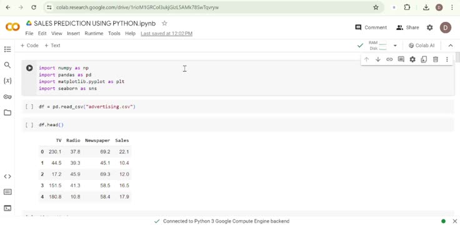Click the browser address bar URL
Image resolution: width=460 pixels, height=225 pixels.
click(x=137, y=7)
